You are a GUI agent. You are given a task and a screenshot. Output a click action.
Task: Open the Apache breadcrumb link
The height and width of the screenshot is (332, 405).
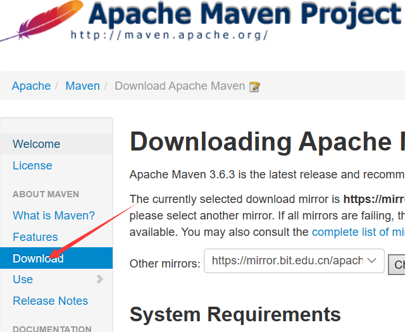(31, 86)
